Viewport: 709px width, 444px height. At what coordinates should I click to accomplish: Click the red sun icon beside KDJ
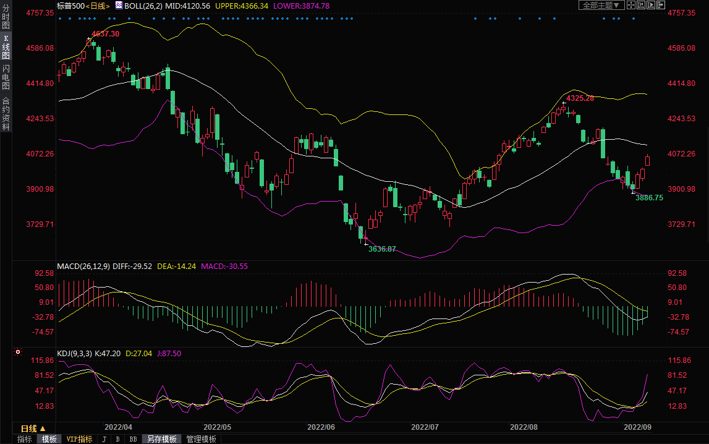pyautogui.click(x=18, y=352)
